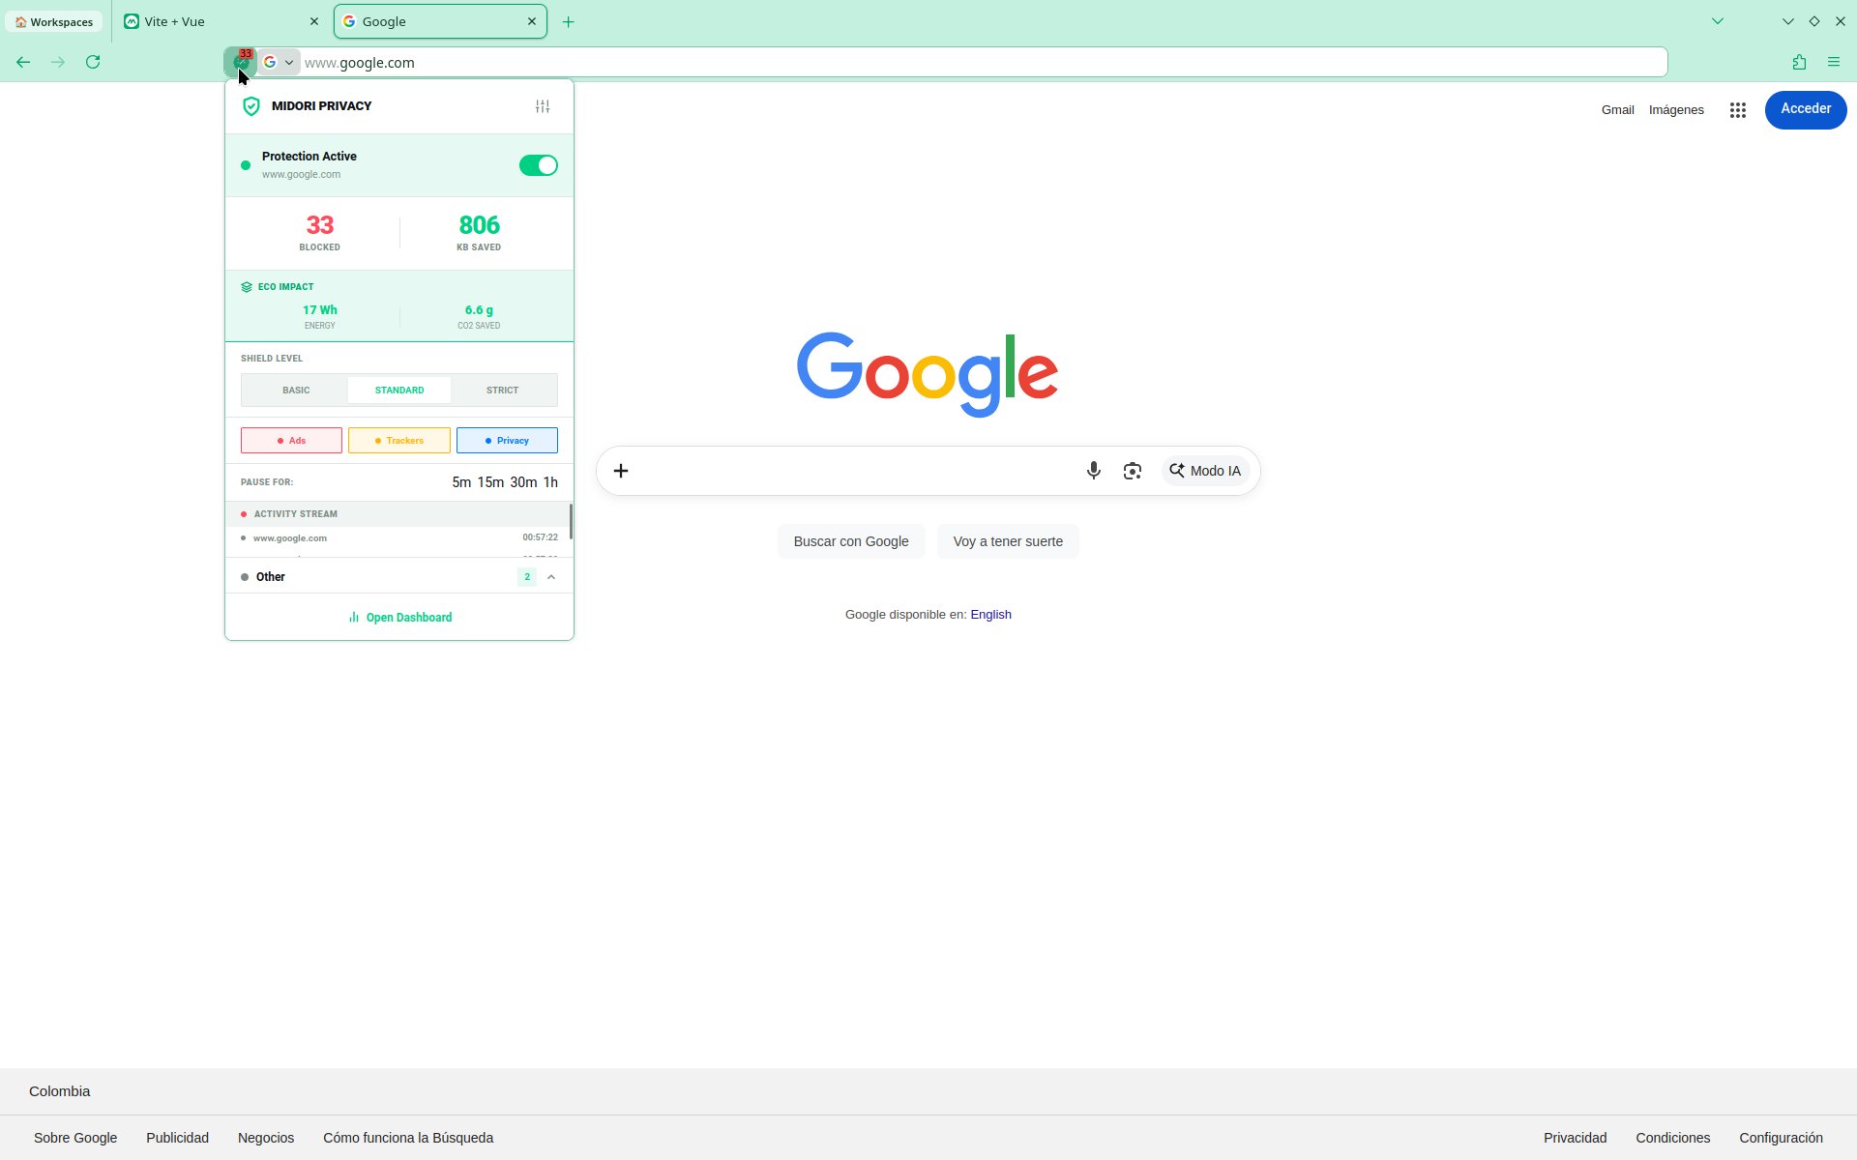Open search engine dropdown in address bar
The width and height of the screenshot is (1857, 1160).
pyautogui.click(x=279, y=62)
